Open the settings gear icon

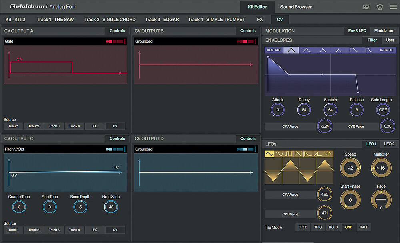click(x=380, y=7)
